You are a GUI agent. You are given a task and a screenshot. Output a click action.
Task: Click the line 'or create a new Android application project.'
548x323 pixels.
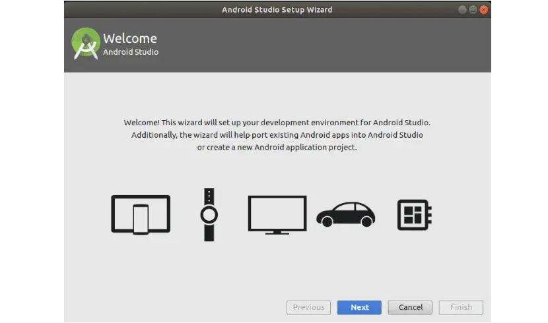[277, 147]
